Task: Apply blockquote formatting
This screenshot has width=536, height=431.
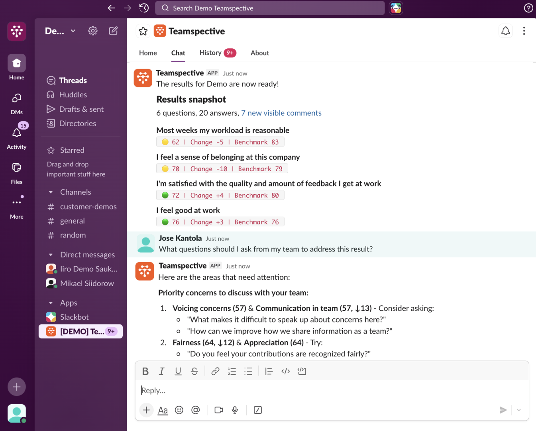Action: (269, 372)
